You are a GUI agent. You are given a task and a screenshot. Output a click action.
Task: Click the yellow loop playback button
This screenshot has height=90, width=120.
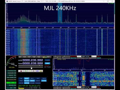pos(41,71)
